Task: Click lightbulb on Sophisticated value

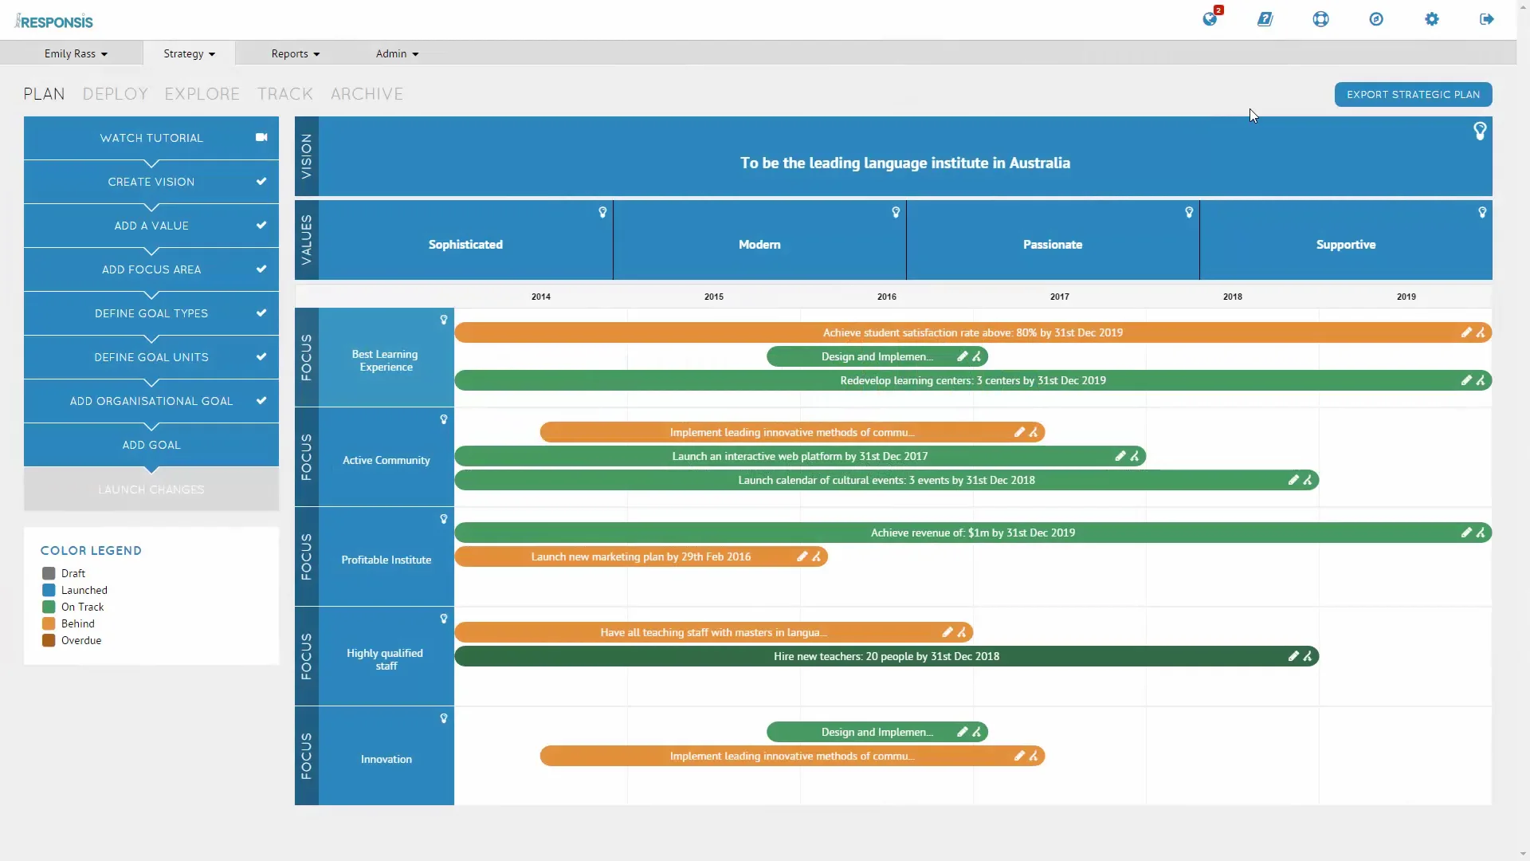Action: coord(602,212)
